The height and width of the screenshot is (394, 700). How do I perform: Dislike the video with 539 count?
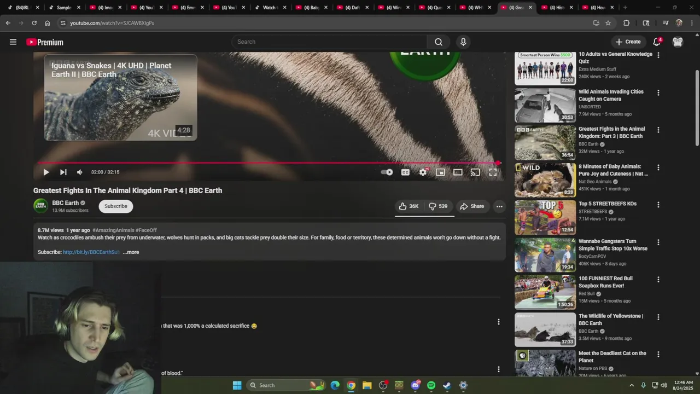[x=439, y=206]
